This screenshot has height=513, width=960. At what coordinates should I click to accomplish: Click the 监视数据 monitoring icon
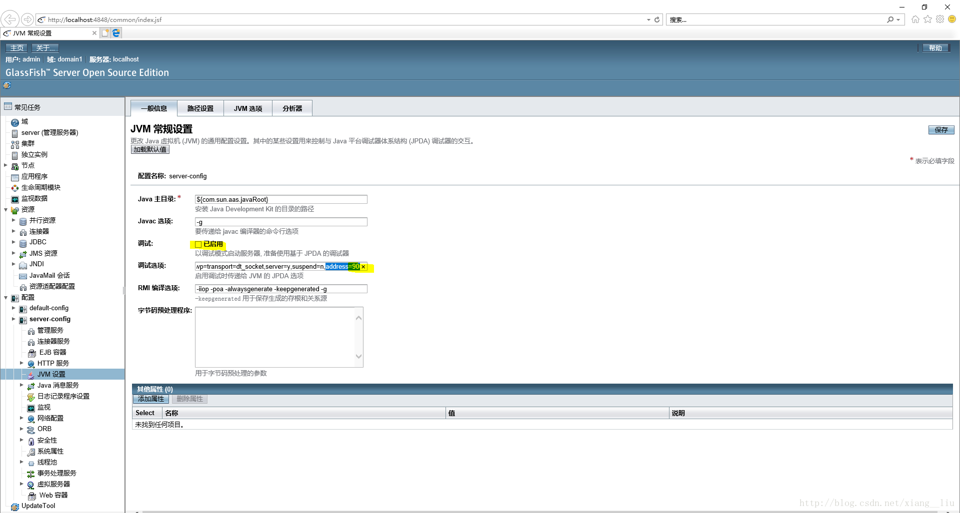coord(15,199)
